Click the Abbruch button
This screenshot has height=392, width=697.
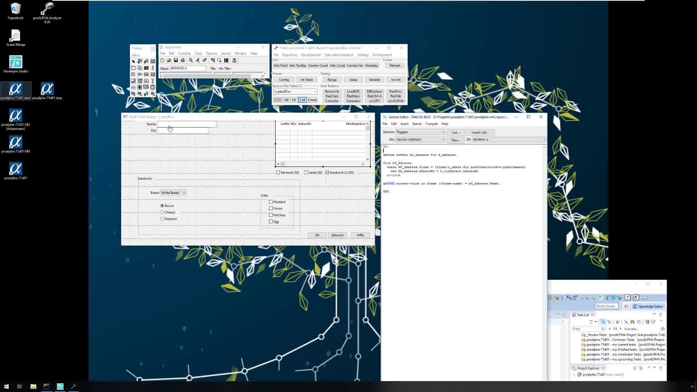tap(338, 235)
